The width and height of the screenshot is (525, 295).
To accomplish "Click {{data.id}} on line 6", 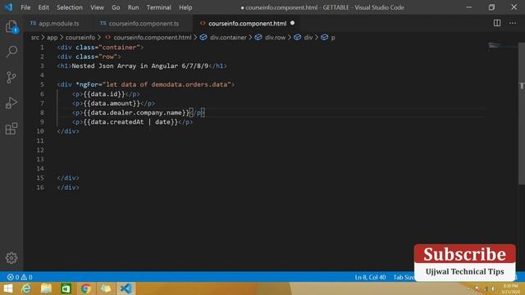I will tap(104, 94).
